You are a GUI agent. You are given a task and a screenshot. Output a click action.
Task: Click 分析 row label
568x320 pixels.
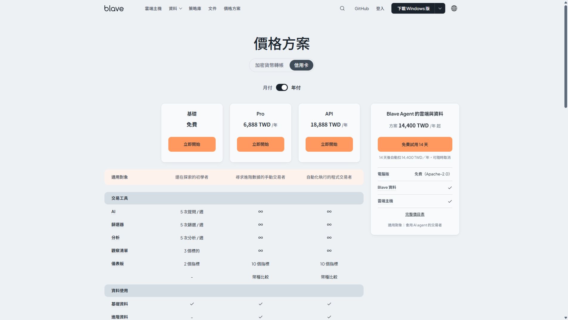coord(115,238)
